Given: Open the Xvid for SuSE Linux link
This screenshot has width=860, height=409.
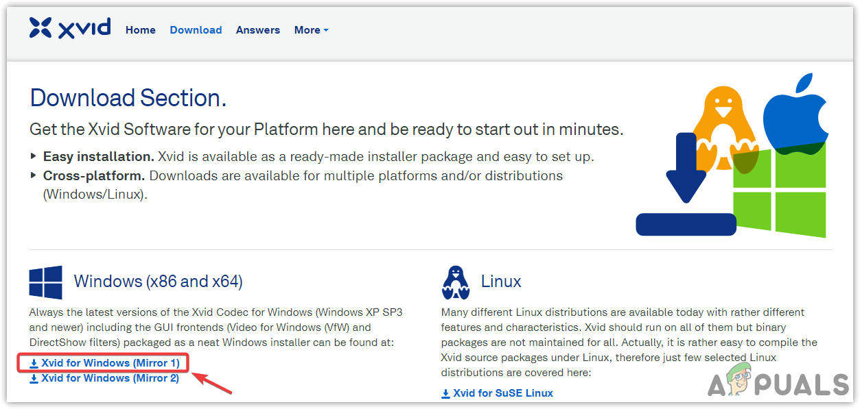Looking at the screenshot, I should 502,393.
